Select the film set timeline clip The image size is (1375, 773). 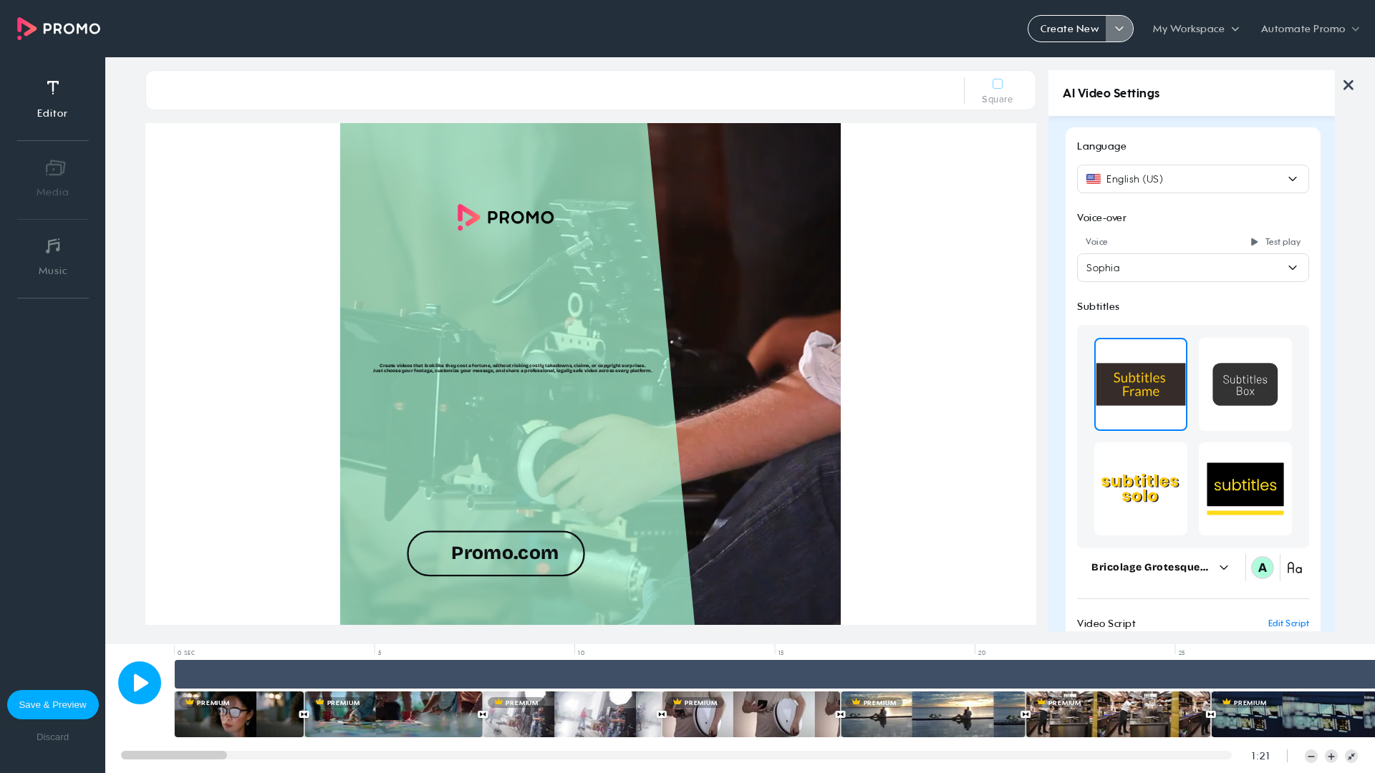click(572, 714)
